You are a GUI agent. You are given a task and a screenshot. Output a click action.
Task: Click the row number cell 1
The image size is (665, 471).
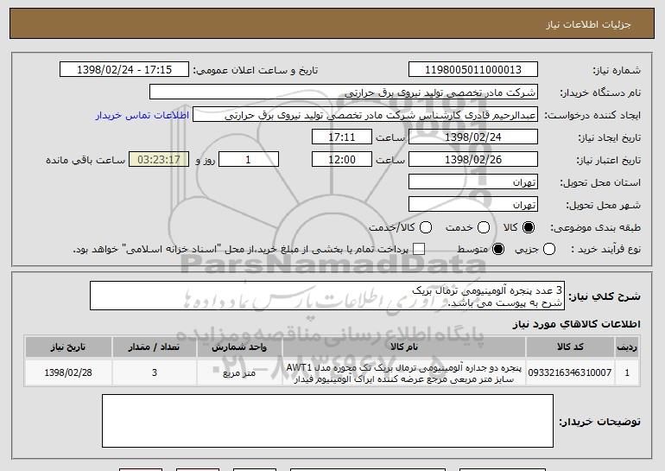pos(627,372)
